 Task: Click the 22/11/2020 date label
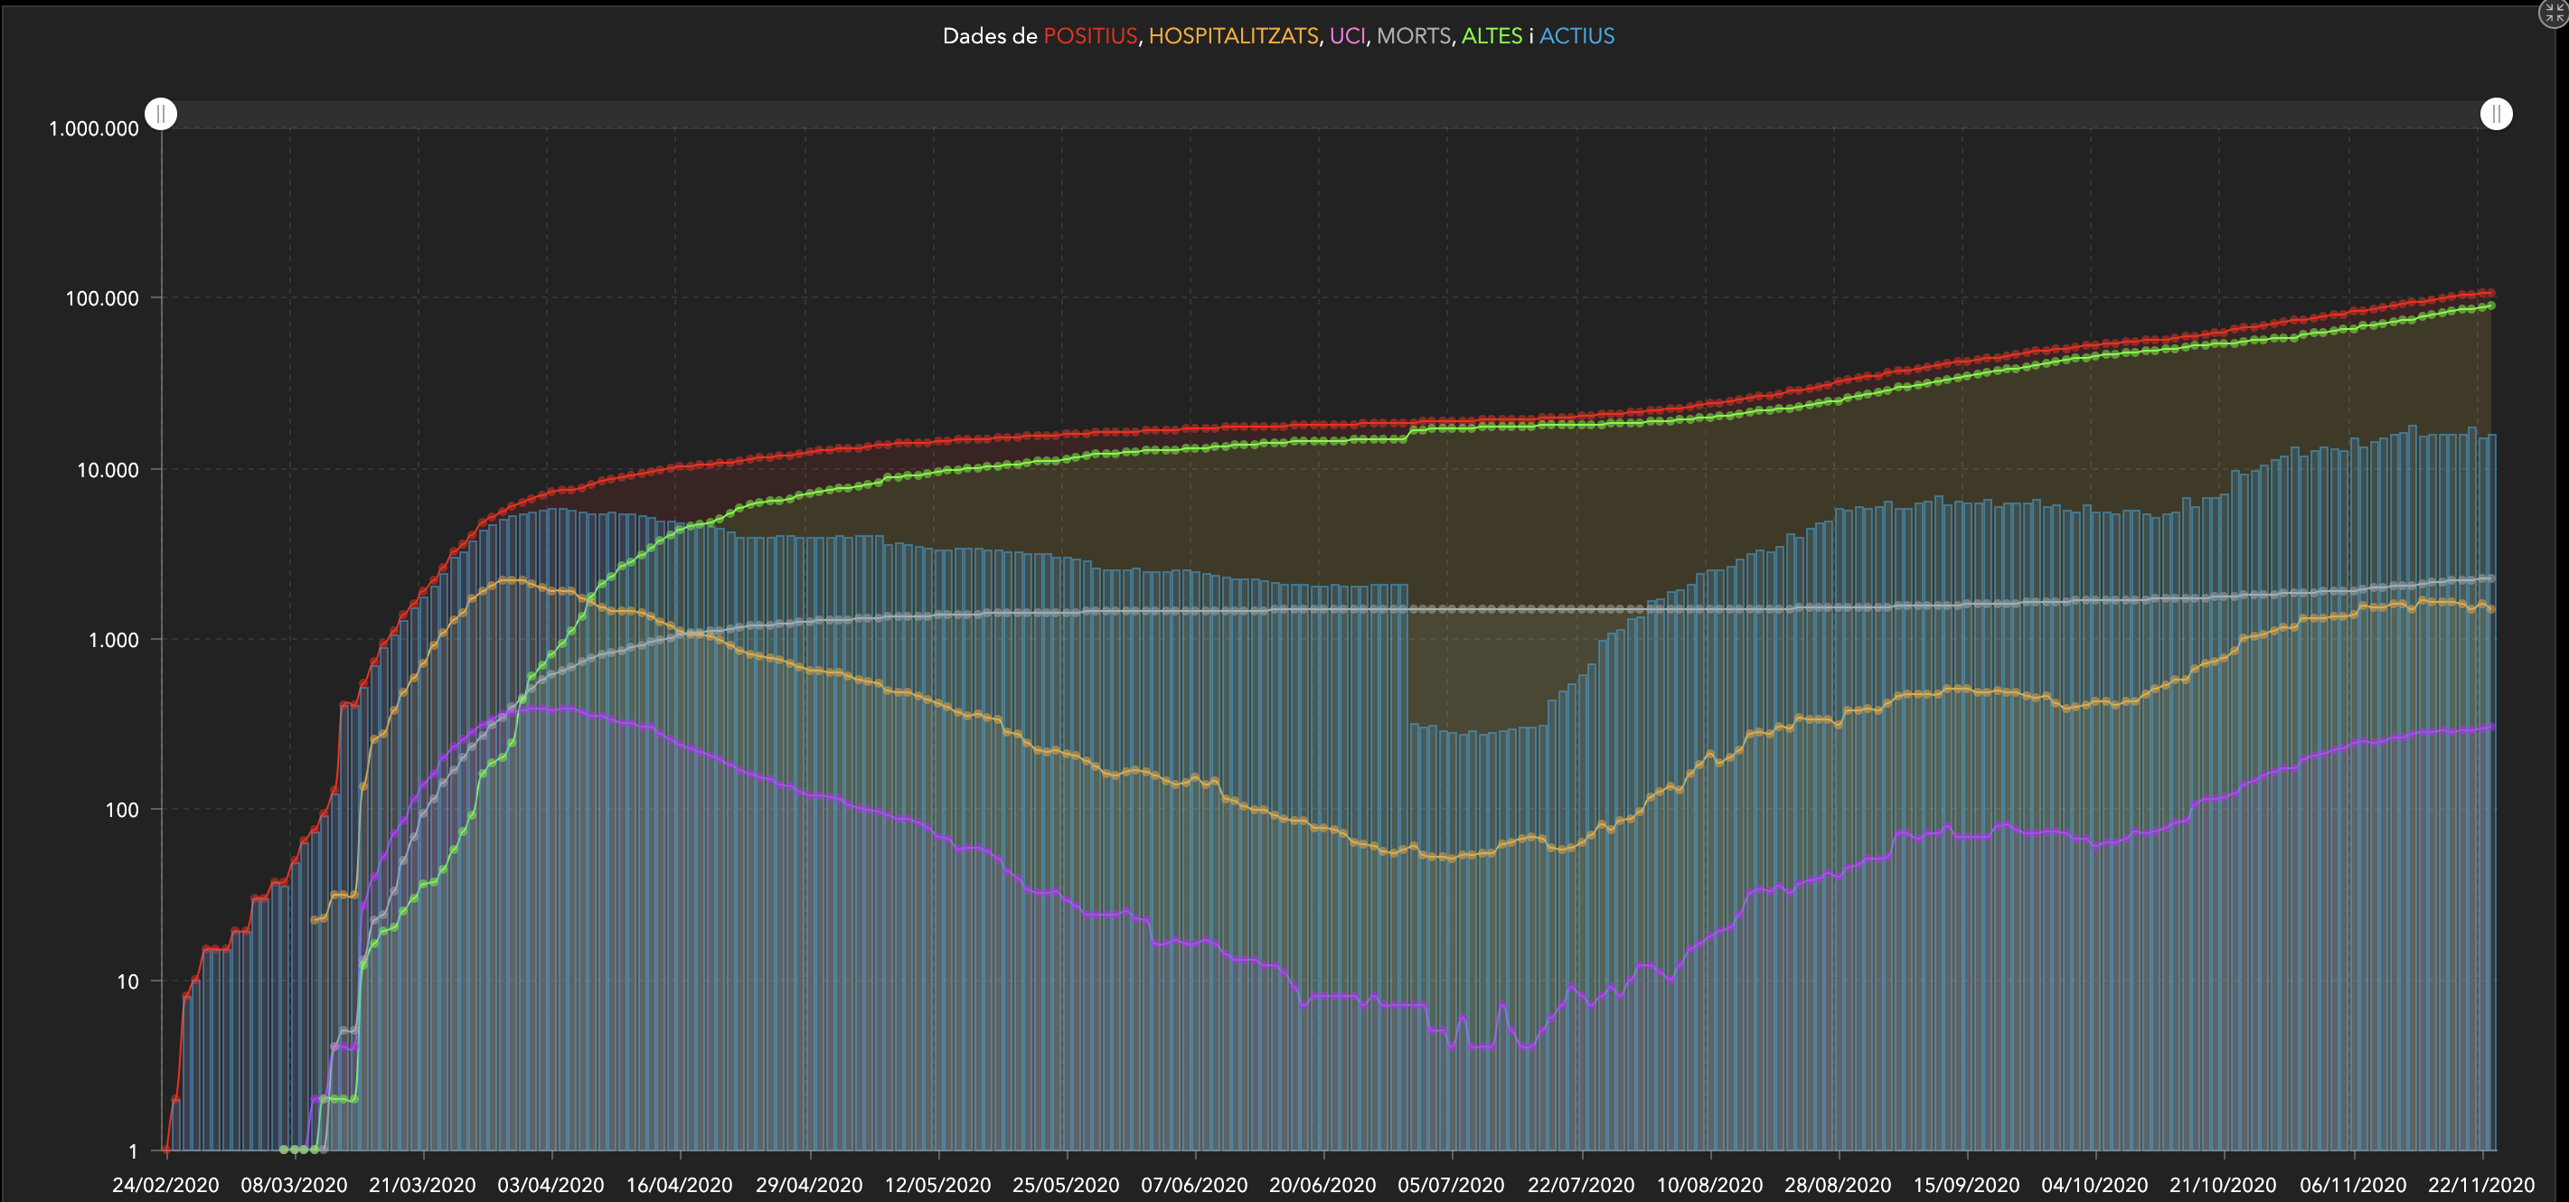pyautogui.click(x=2481, y=1185)
